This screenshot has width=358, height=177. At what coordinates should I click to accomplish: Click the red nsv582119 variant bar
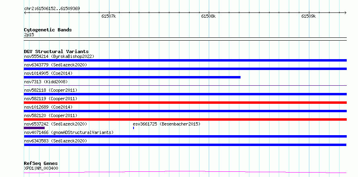click(x=185, y=103)
